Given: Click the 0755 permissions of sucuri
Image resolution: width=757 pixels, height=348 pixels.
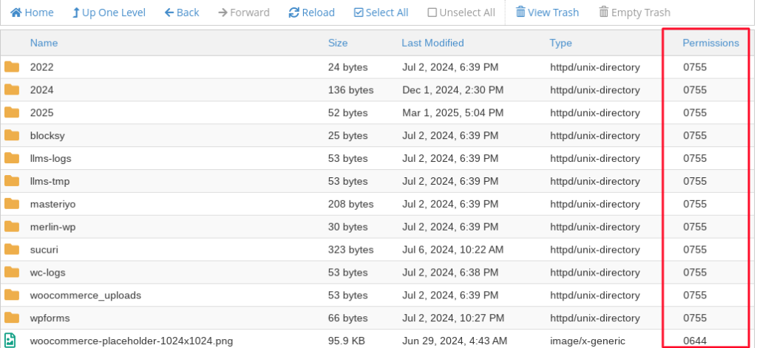Looking at the screenshot, I should [695, 250].
